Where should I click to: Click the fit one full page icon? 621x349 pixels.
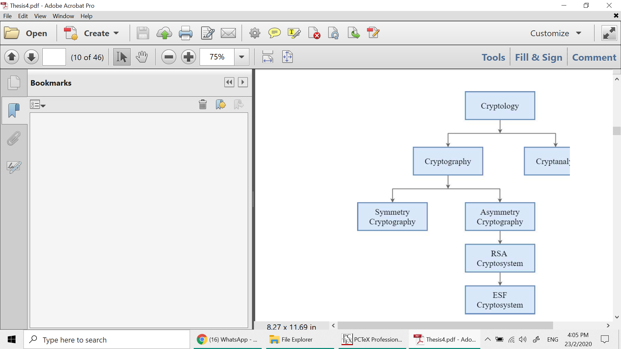click(288, 57)
